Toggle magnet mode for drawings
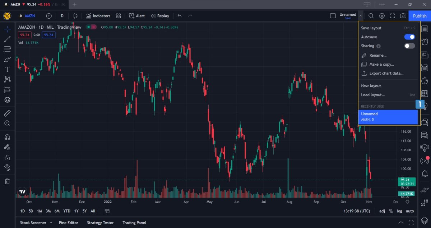 click(7, 137)
